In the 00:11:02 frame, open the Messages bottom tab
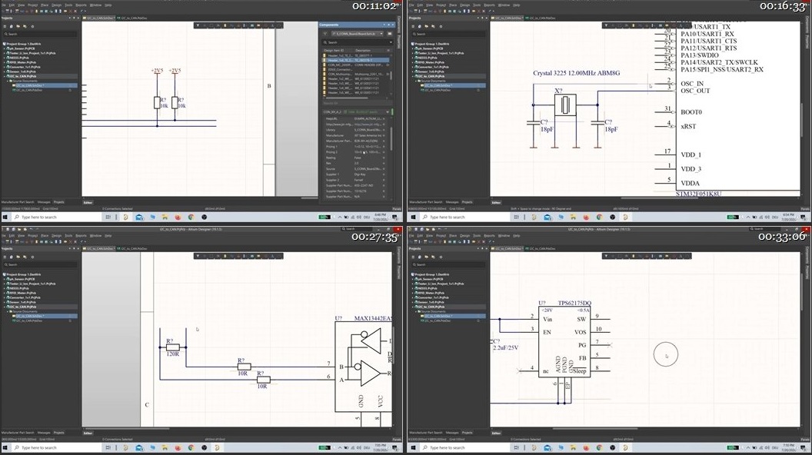Screen dimensions: 812x455 [44, 202]
